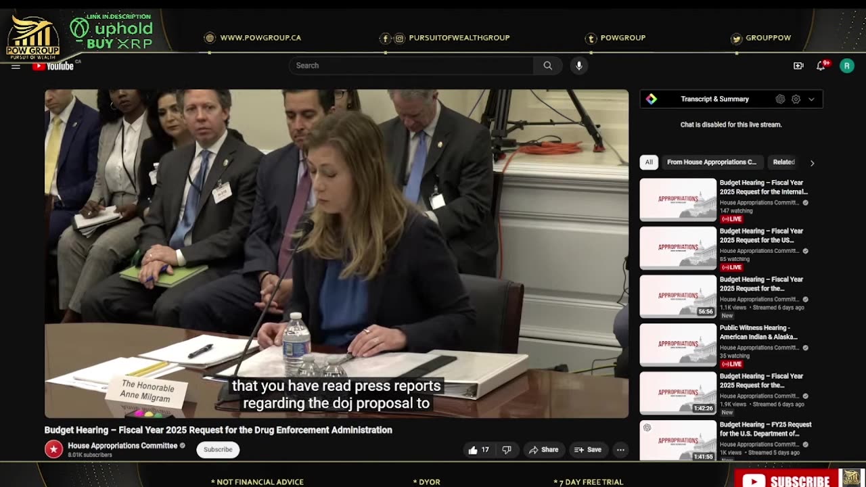Click the Facebook icon in top banner

(386, 39)
